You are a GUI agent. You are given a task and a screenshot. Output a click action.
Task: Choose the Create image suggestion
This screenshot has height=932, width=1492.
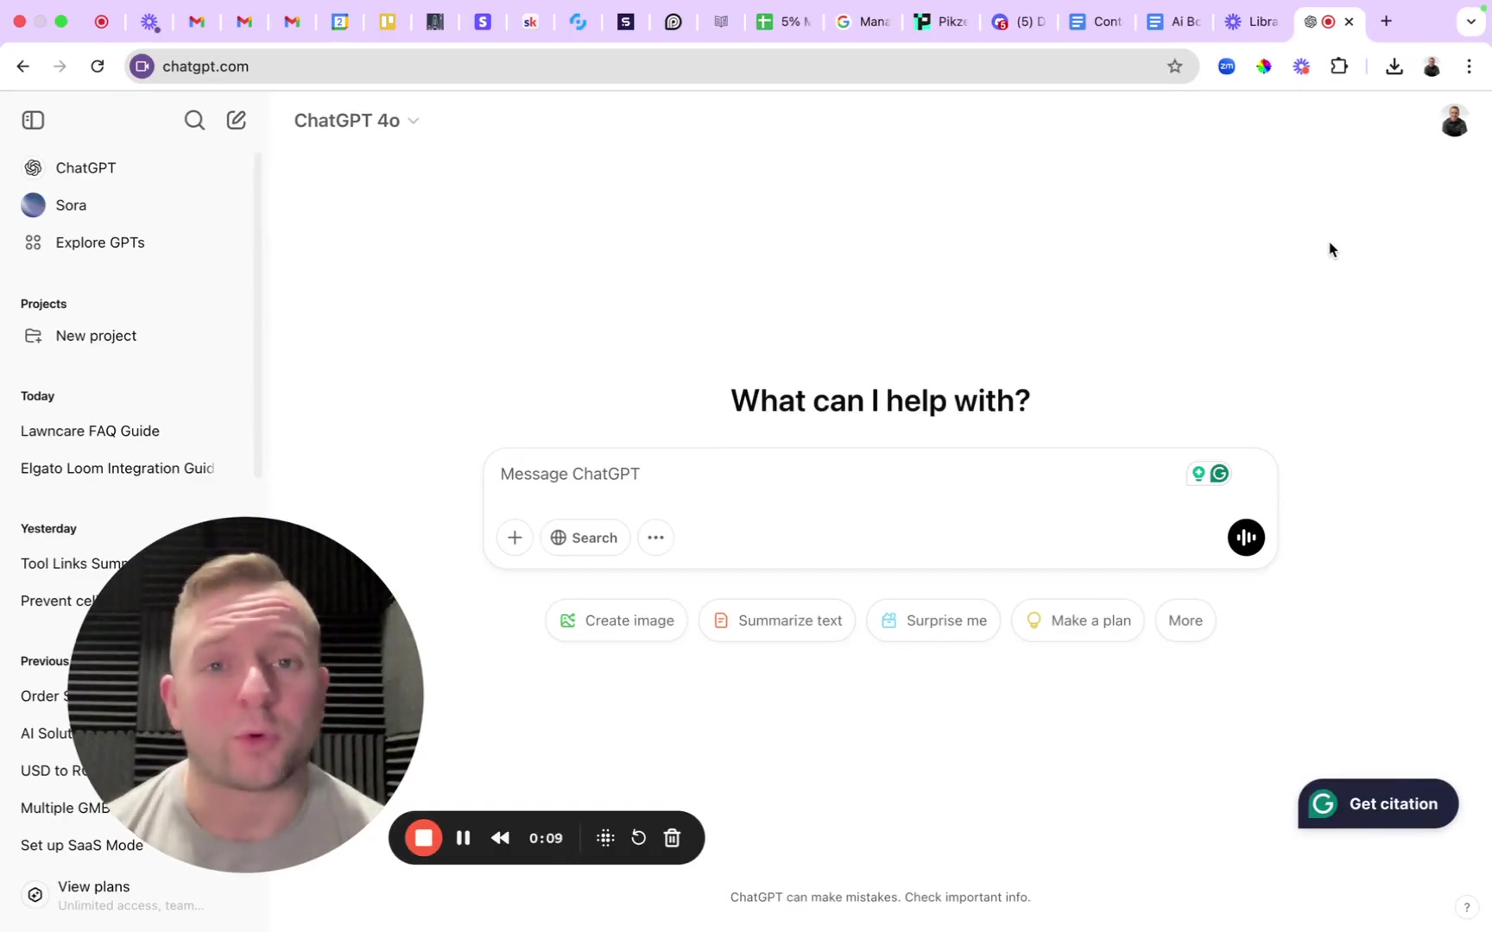[616, 620]
